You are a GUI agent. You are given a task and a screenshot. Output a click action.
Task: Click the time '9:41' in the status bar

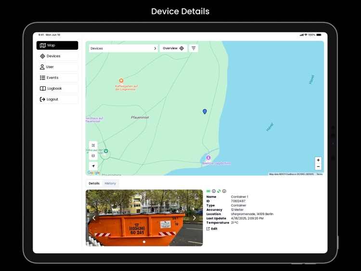click(x=41, y=35)
